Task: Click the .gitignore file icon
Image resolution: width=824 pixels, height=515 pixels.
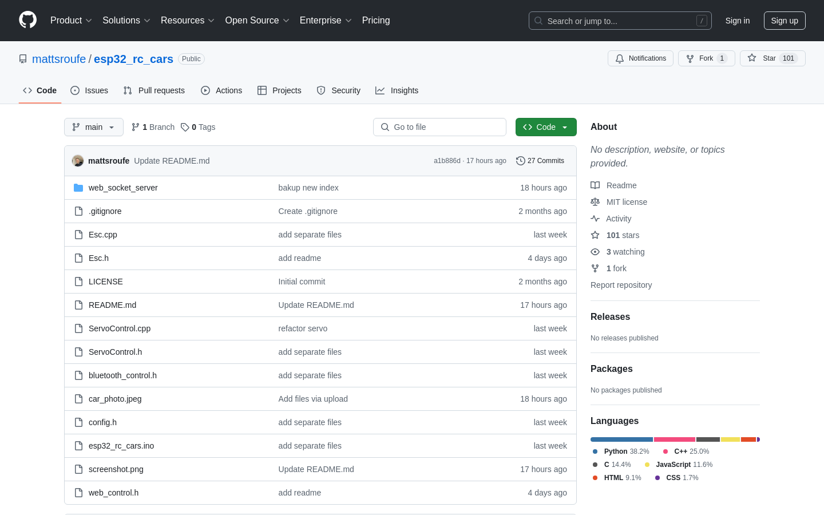Action: (x=78, y=211)
